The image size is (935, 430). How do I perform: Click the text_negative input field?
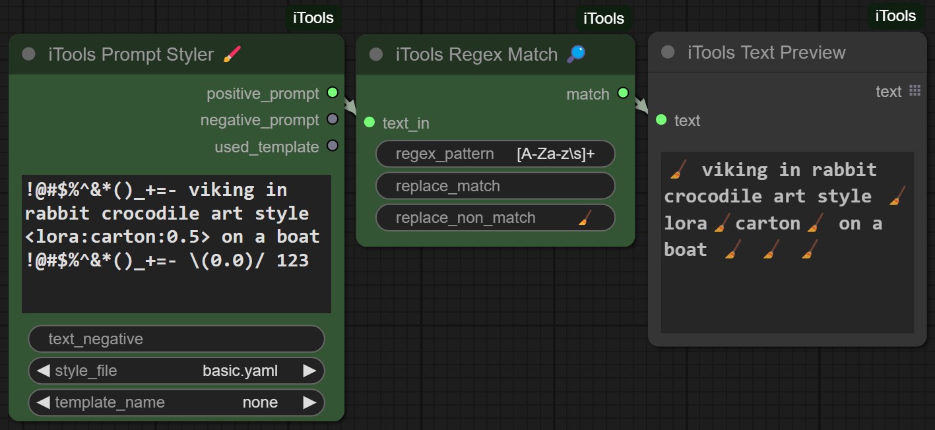[176, 339]
